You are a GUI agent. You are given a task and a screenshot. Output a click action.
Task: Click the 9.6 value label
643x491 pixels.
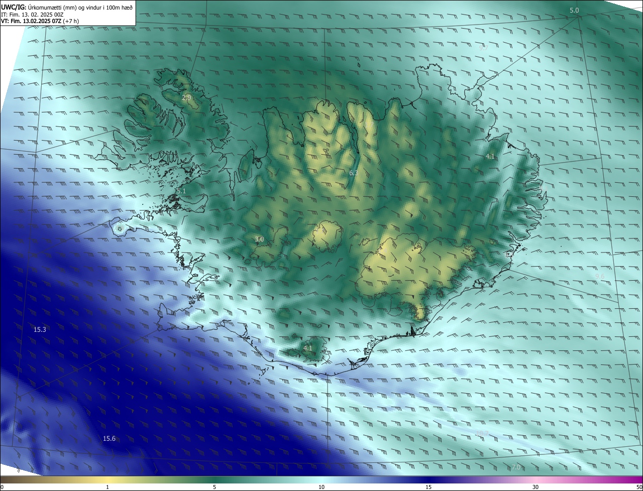[600, 277]
